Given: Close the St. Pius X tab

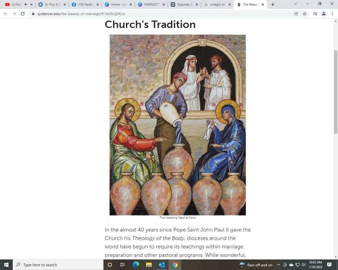Looking at the screenshot, I should [65, 4].
